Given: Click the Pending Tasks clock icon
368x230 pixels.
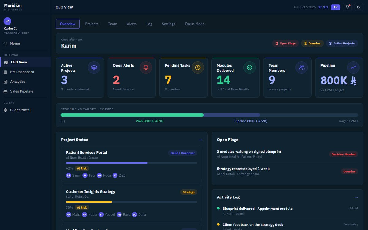Looking at the screenshot, I should 198,67.
